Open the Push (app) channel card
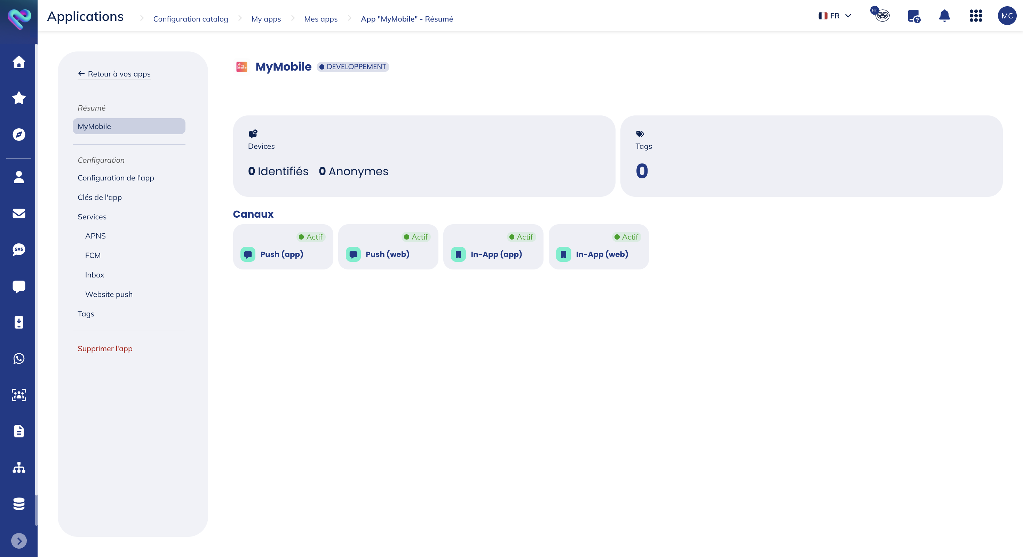Screen dimensions: 1023x557 click(282, 247)
